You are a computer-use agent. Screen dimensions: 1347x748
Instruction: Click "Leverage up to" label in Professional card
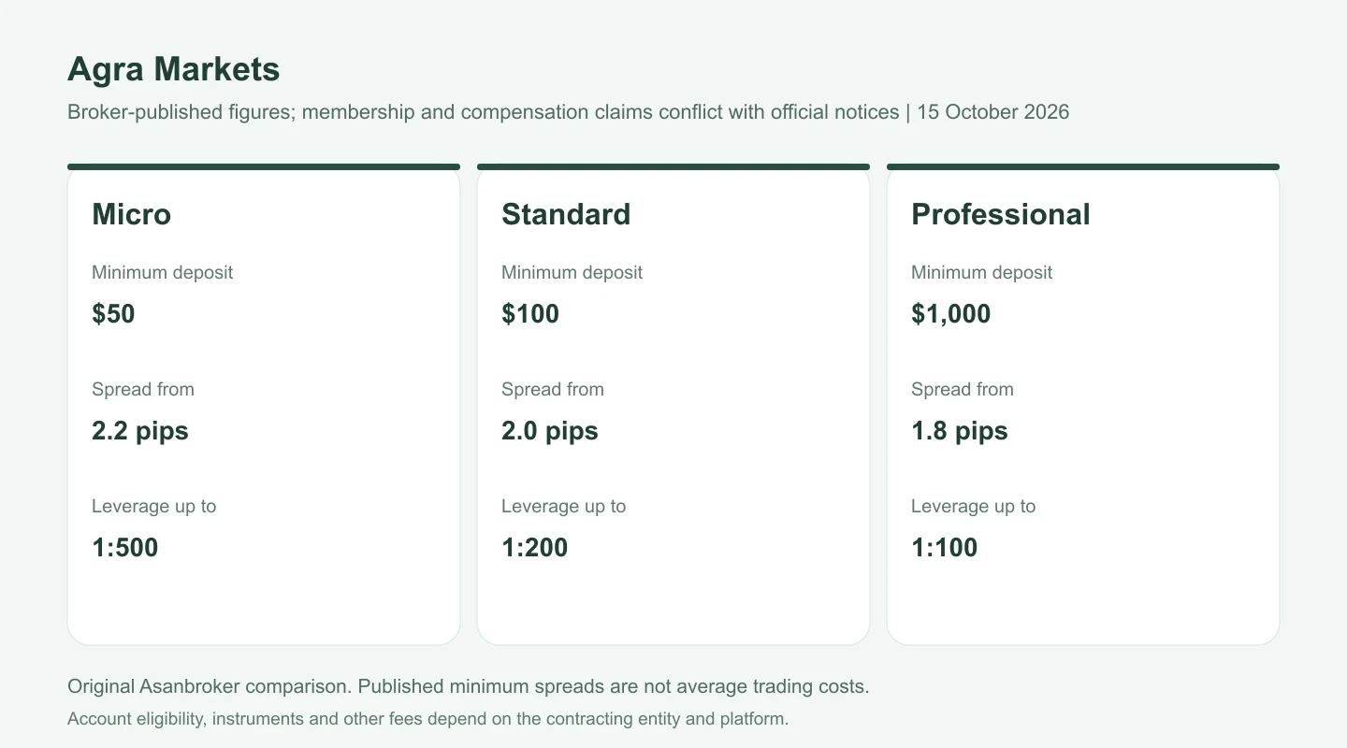pos(974,507)
